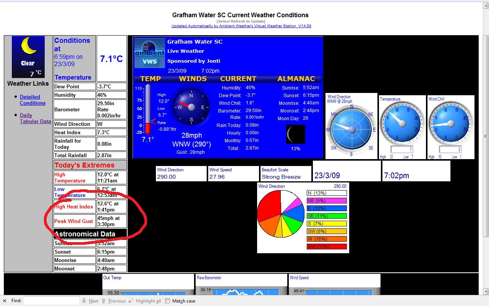Click the Previous find button
Screen dimensions: 489x306
113,301
